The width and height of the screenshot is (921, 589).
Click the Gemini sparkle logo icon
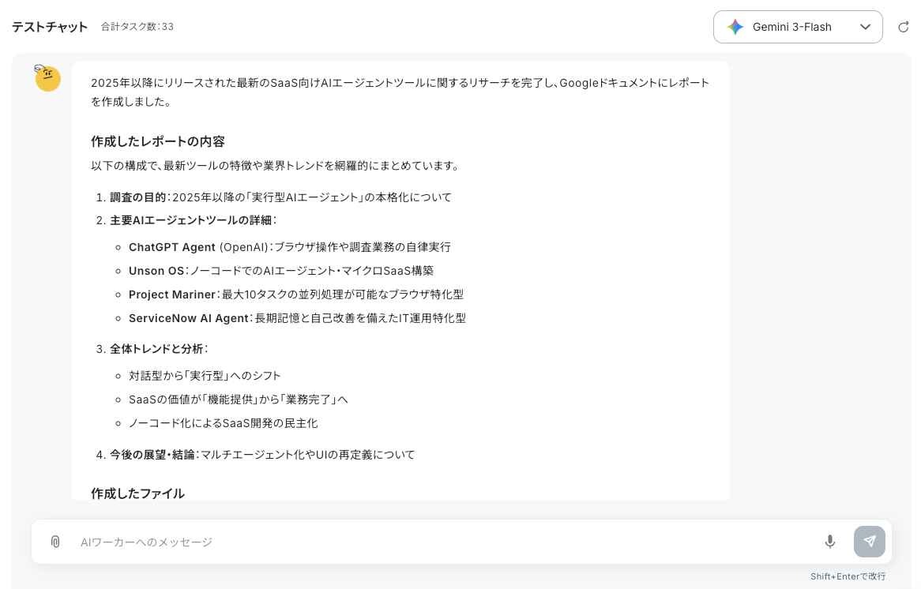click(x=735, y=27)
